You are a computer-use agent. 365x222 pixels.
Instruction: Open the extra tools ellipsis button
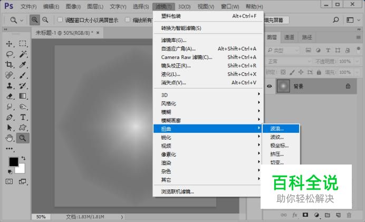click(9, 149)
